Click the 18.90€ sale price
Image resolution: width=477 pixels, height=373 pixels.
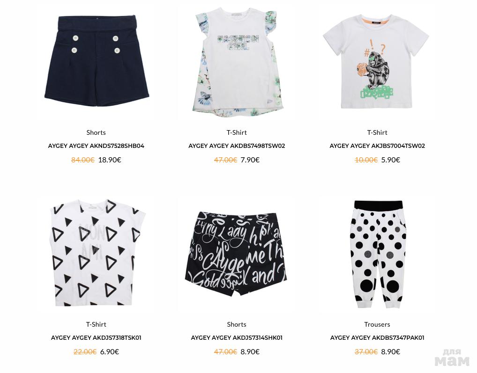click(110, 160)
